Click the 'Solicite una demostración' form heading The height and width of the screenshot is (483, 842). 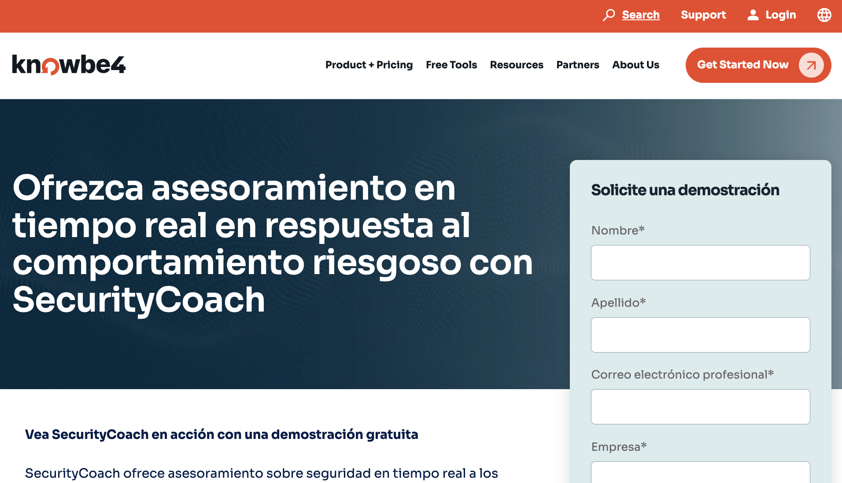685,190
